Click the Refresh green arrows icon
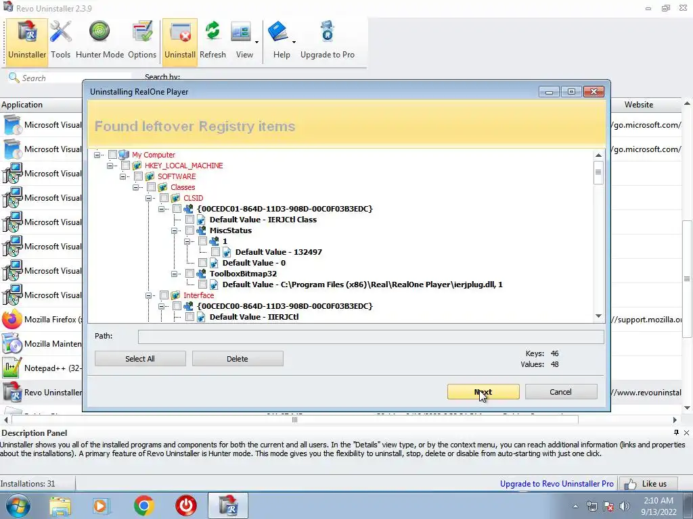Screen dimensions: 693x519 (213, 32)
